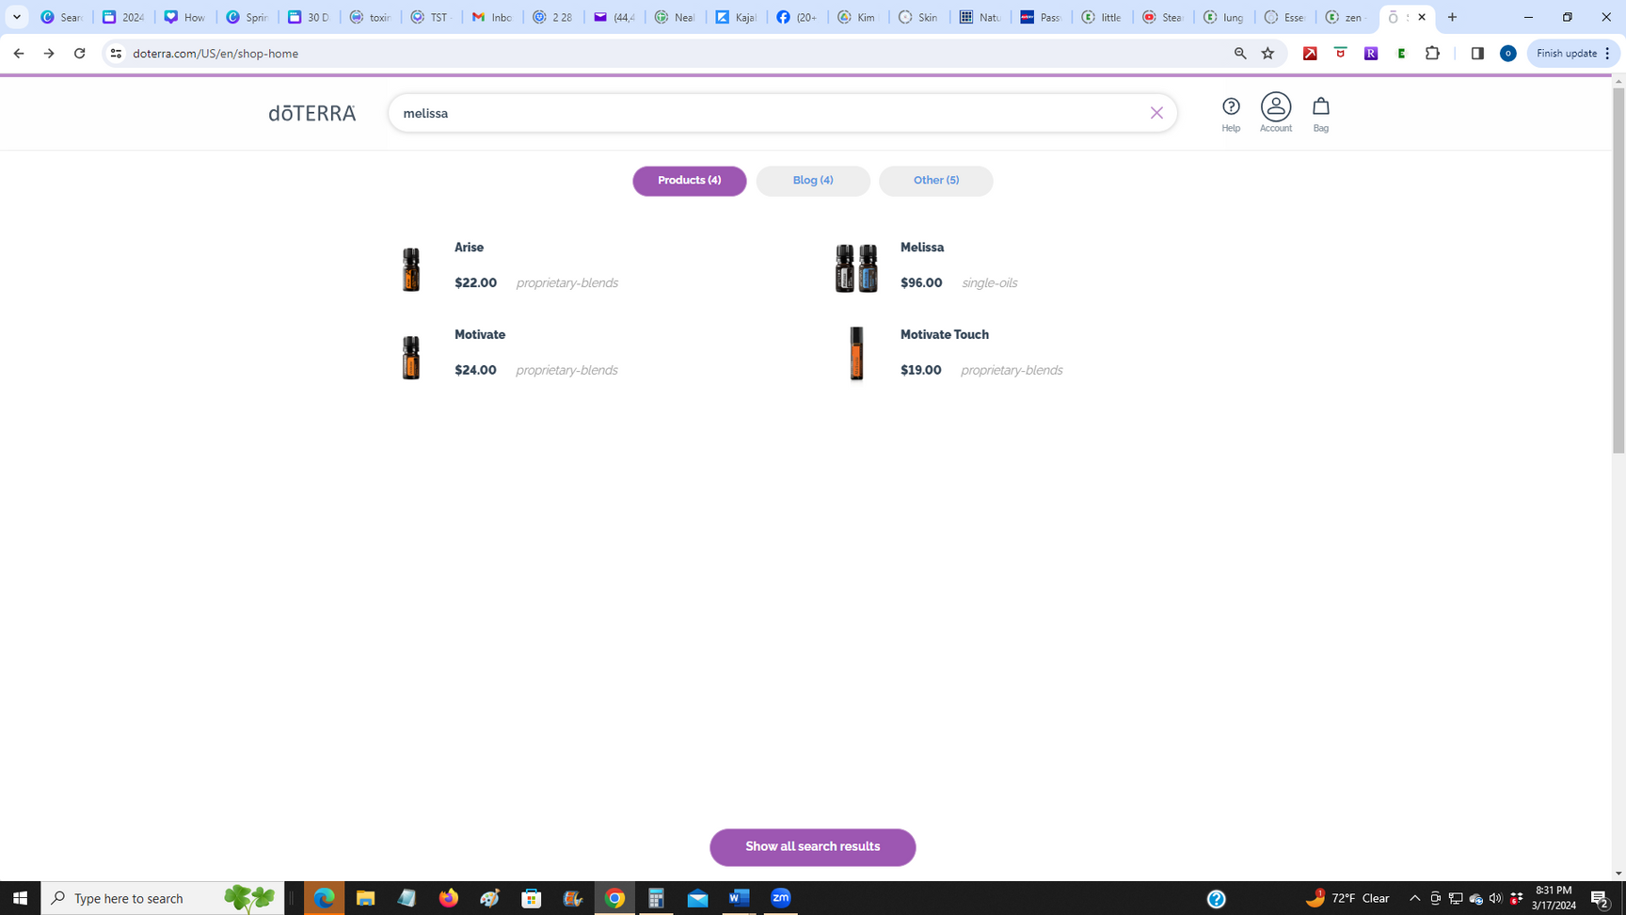Click the $96.00 Melissa price

[921, 283]
